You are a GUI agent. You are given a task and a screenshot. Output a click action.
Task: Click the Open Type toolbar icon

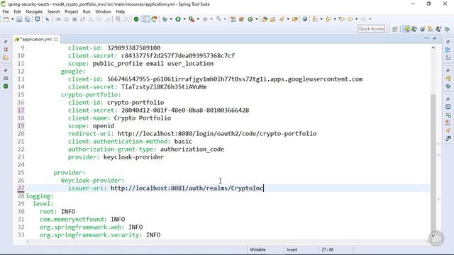pos(265,19)
